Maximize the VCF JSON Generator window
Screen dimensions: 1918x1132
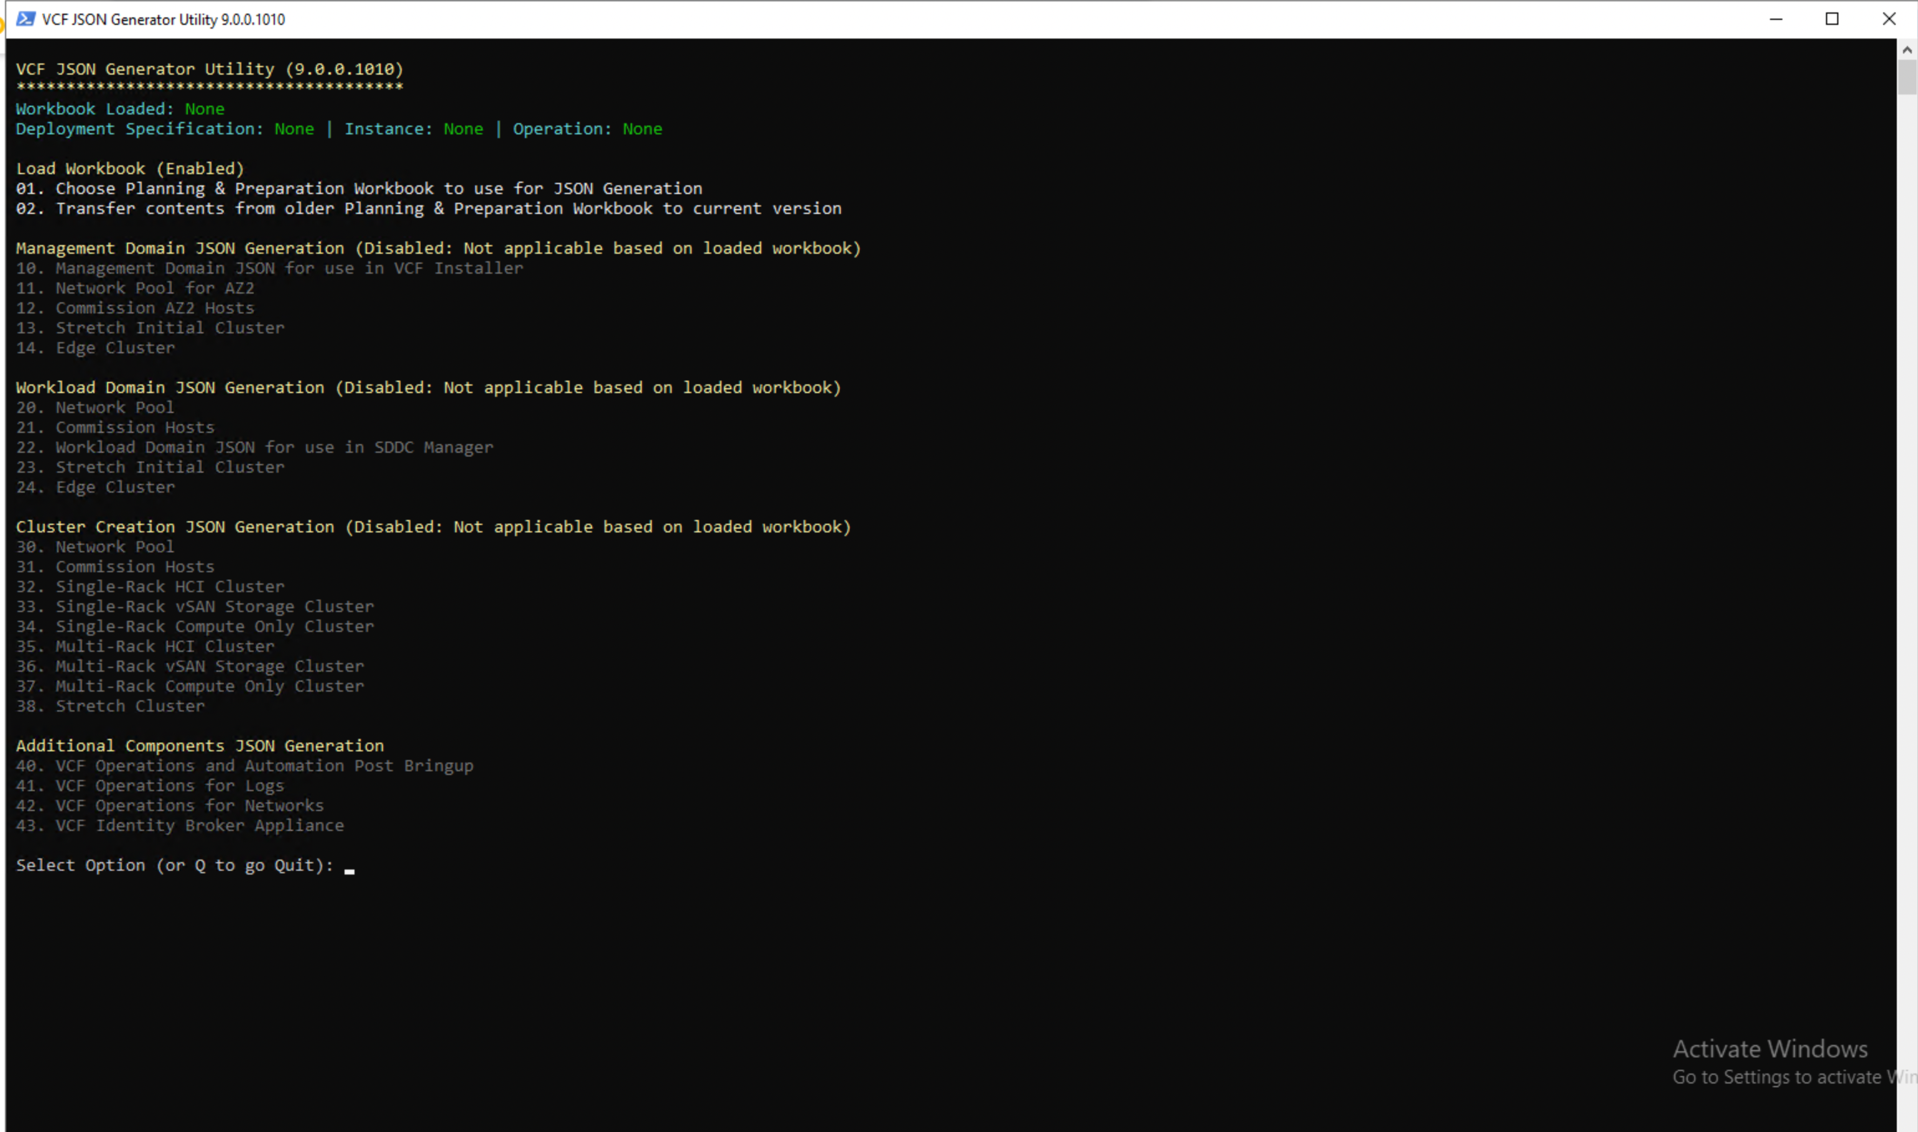(x=1832, y=19)
